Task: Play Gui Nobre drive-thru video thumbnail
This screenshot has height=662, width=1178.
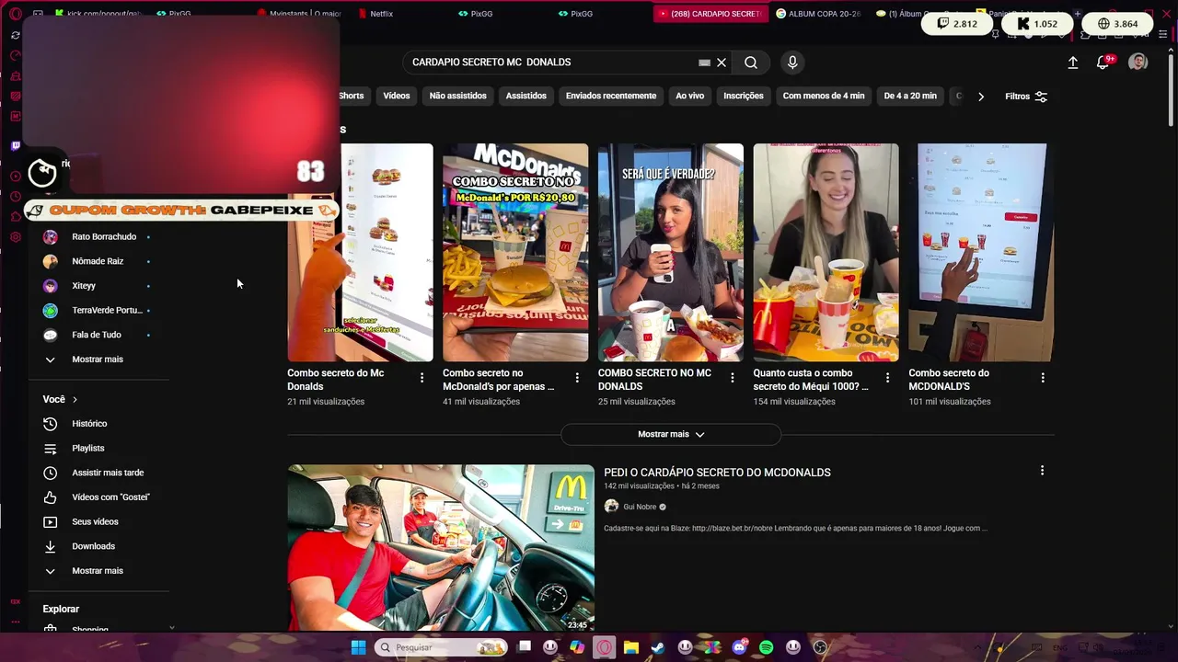Action: click(441, 548)
